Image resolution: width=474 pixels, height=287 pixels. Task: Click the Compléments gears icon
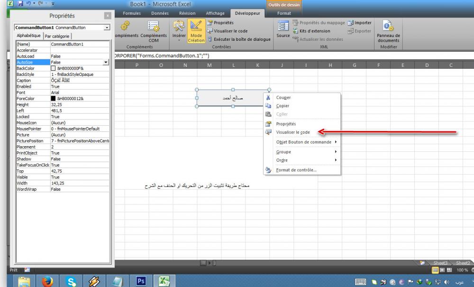pyautogui.click(x=125, y=26)
